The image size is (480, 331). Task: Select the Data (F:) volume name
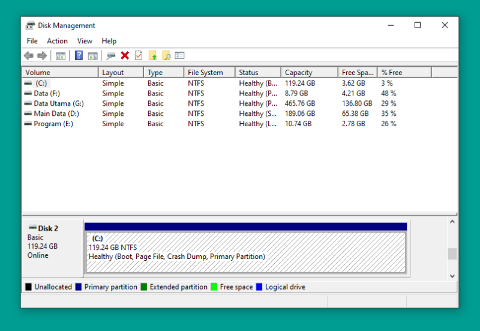coord(47,93)
